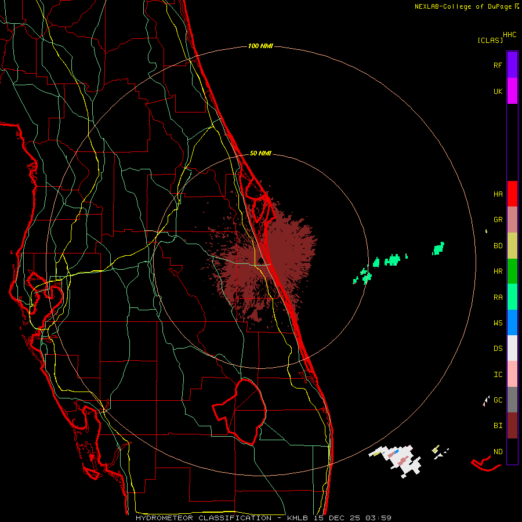Viewport: 522px width, 522px height.
Task: Select the BD yellow legend swatch
Action: click(x=512, y=246)
